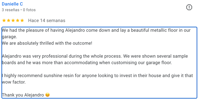Click the '0 fotos' label
This screenshot has height=102, width=201.
29,10
